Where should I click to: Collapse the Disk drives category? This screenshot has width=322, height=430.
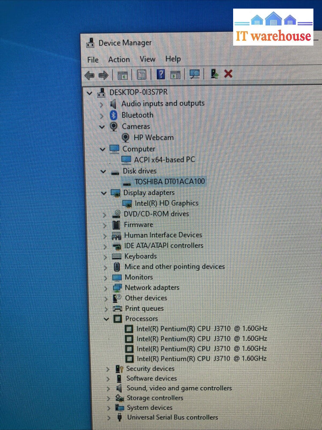[x=103, y=172]
